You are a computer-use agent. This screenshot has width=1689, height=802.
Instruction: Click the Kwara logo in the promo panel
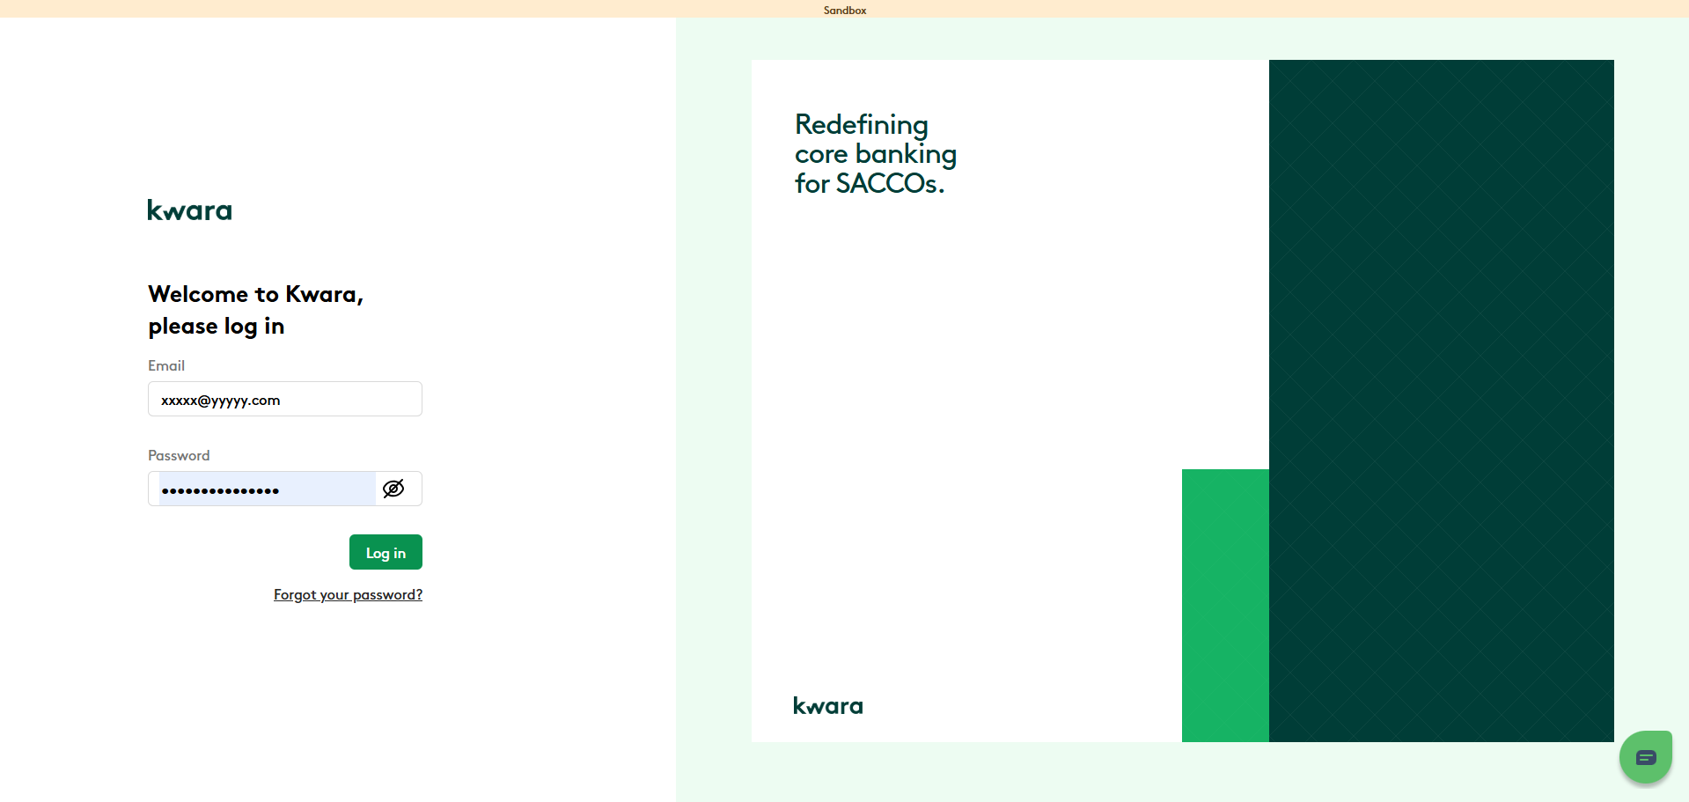[828, 706]
